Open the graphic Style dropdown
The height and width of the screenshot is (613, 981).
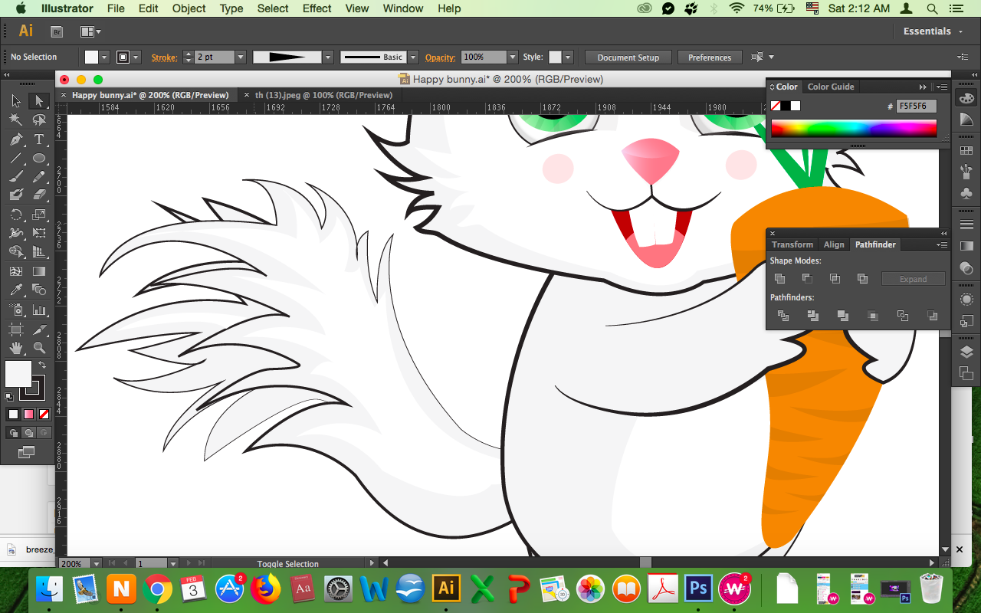pos(568,57)
